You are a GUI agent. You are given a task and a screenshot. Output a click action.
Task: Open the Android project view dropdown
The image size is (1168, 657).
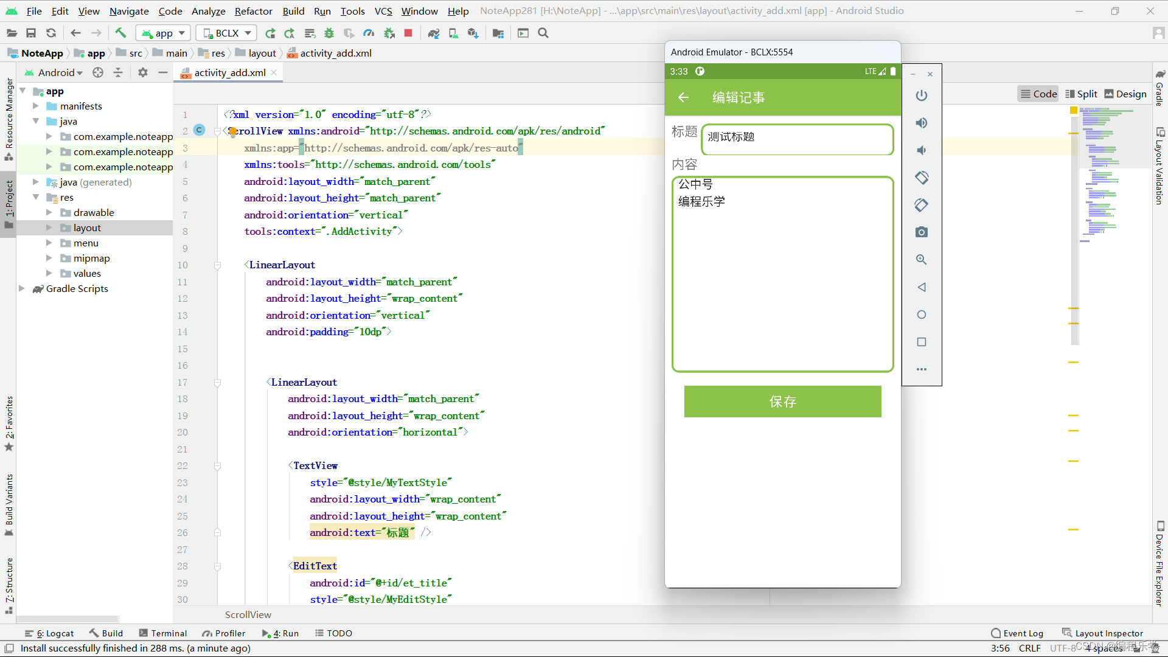click(x=54, y=72)
